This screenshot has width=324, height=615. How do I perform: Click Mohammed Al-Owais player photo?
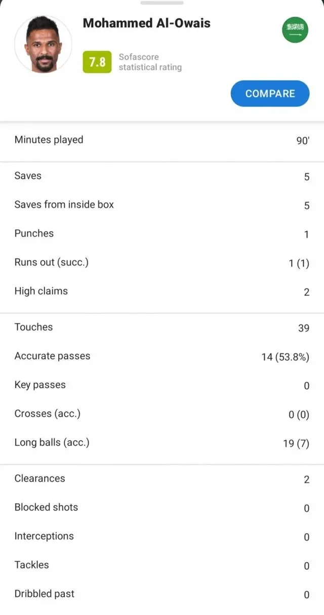click(x=43, y=44)
